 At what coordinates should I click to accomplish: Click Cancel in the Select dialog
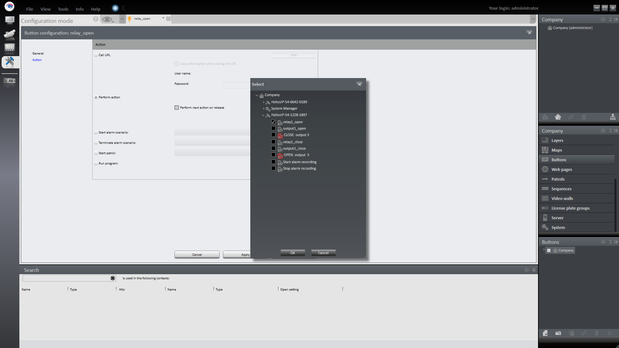pyautogui.click(x=323, y=253)
